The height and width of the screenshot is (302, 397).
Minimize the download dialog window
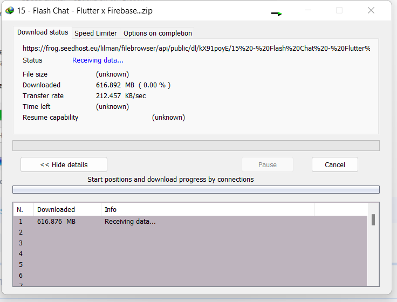[x=308, y=10]
